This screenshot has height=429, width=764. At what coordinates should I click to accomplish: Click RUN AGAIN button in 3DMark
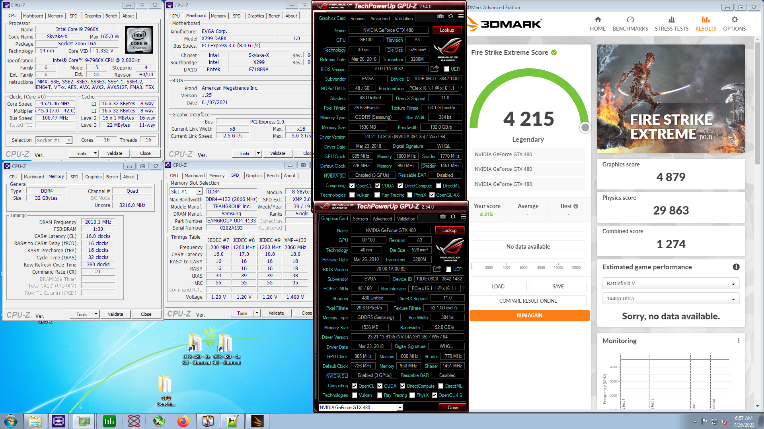(x=529, y=315)
